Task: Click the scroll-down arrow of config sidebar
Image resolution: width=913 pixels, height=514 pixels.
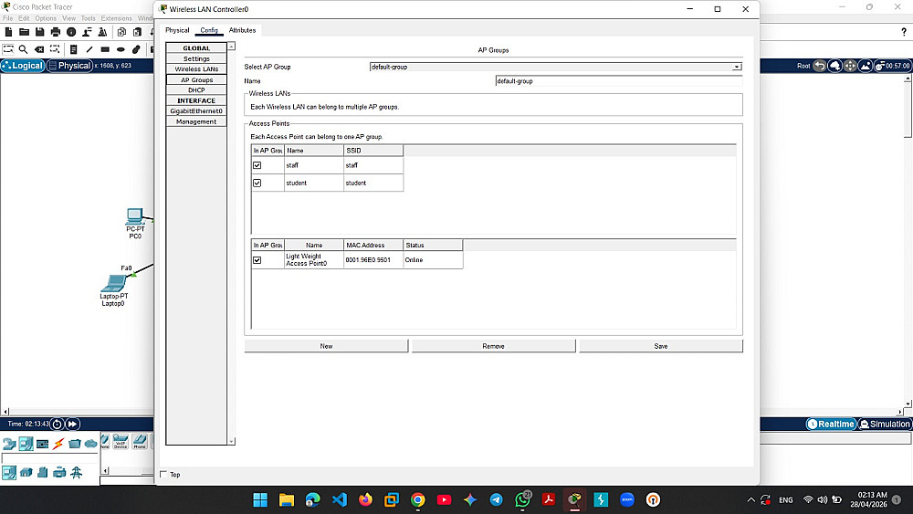Action: (231, 441)
